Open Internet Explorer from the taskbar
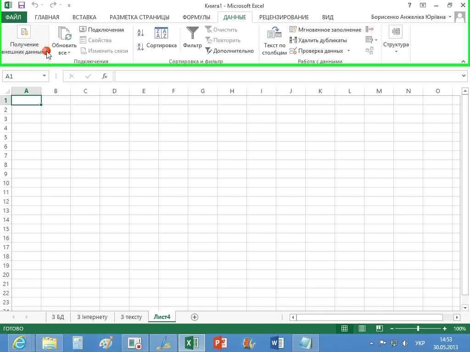 [19, 343]
